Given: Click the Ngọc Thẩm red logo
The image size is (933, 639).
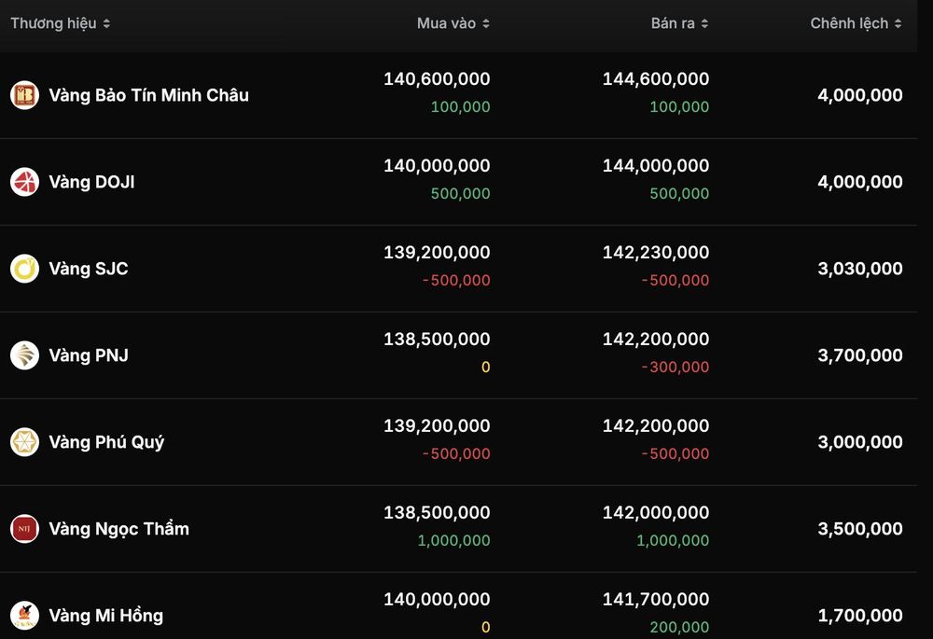Looking at the screenshot, I should coord(24,529).
